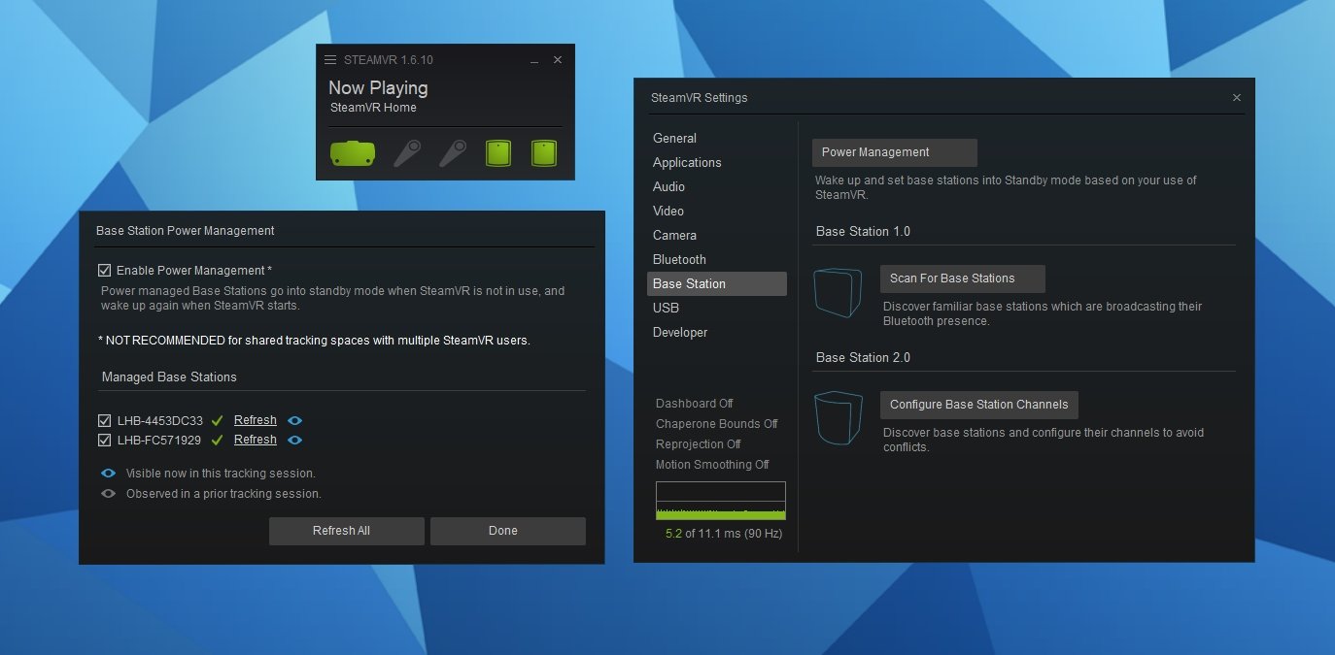Toggle Chaperone Bounds Off setting
This screenshot has width=1335, height=655.
(716, 424)
